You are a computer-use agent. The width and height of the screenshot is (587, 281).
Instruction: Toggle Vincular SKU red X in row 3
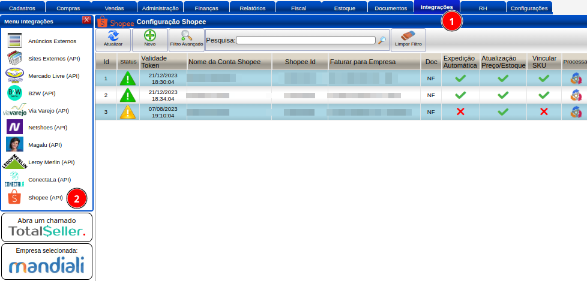click(544, 111)
